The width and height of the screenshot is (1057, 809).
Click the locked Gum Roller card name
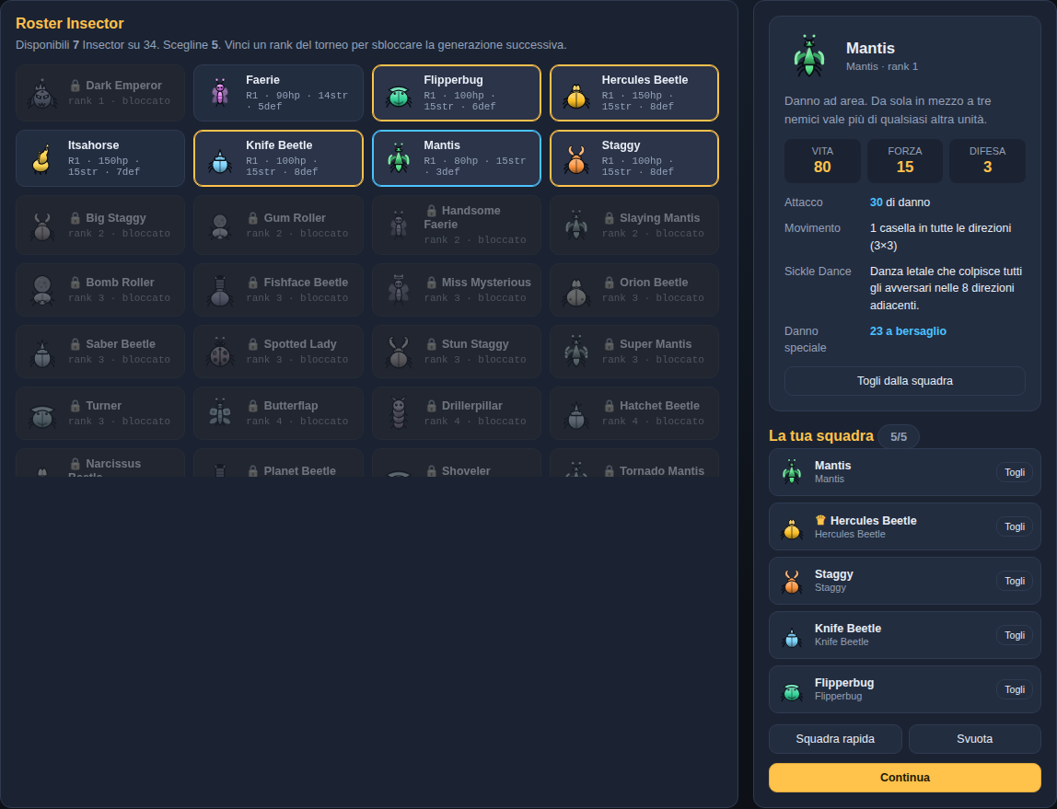[x=295, y=218]
